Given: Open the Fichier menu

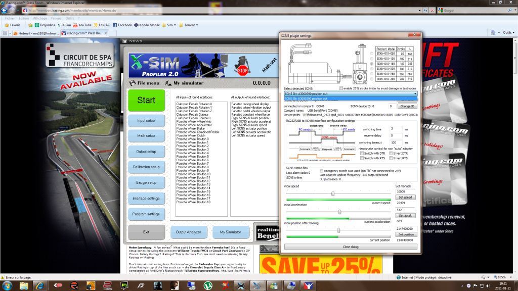Looking at the screenshot, I should (10, 18).
